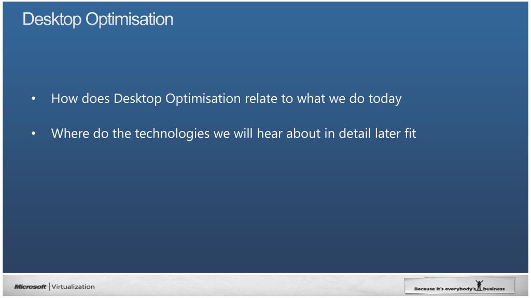Click the word "everybody's" in the footer banner

coord(460,289)
